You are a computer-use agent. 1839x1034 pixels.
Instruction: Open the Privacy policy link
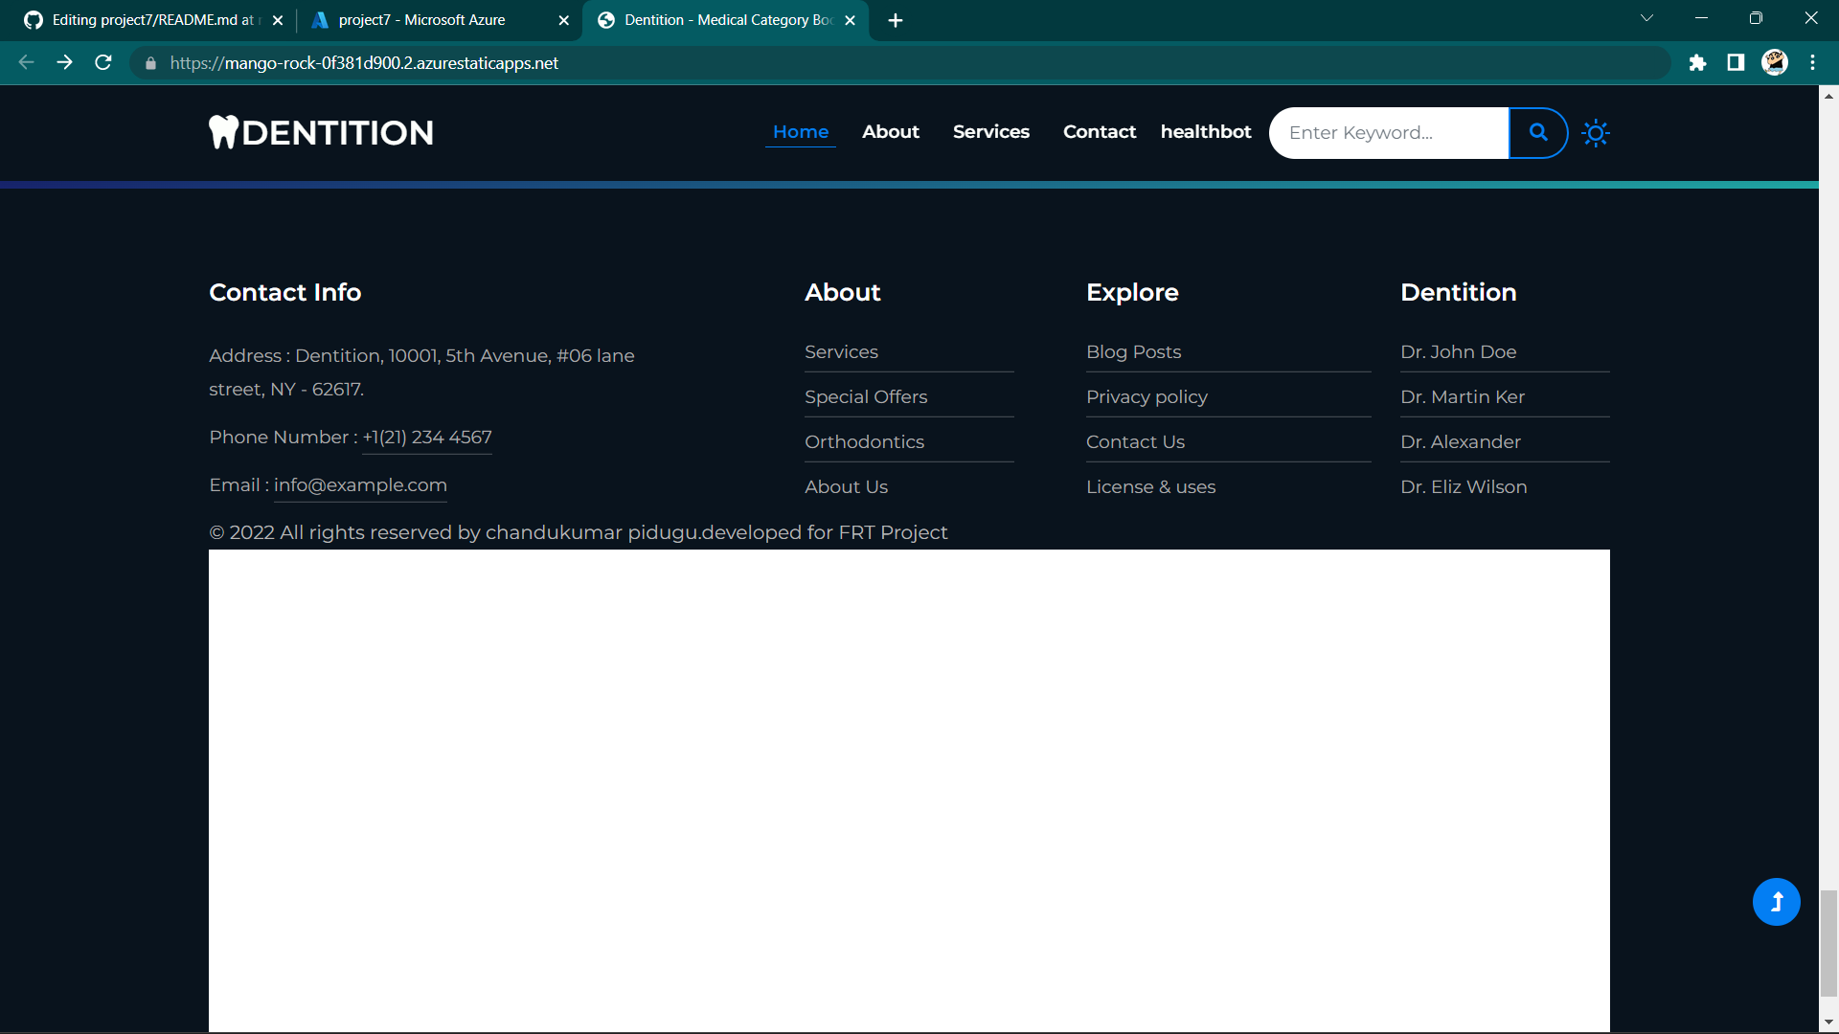(1147, 396)
